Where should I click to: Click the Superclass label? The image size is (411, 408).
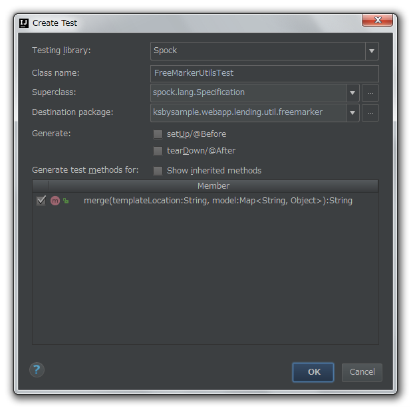54,92
